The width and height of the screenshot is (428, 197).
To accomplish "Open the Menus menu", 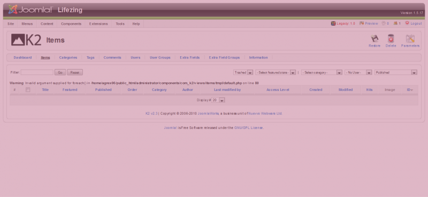I will click(x=27, y=24).
